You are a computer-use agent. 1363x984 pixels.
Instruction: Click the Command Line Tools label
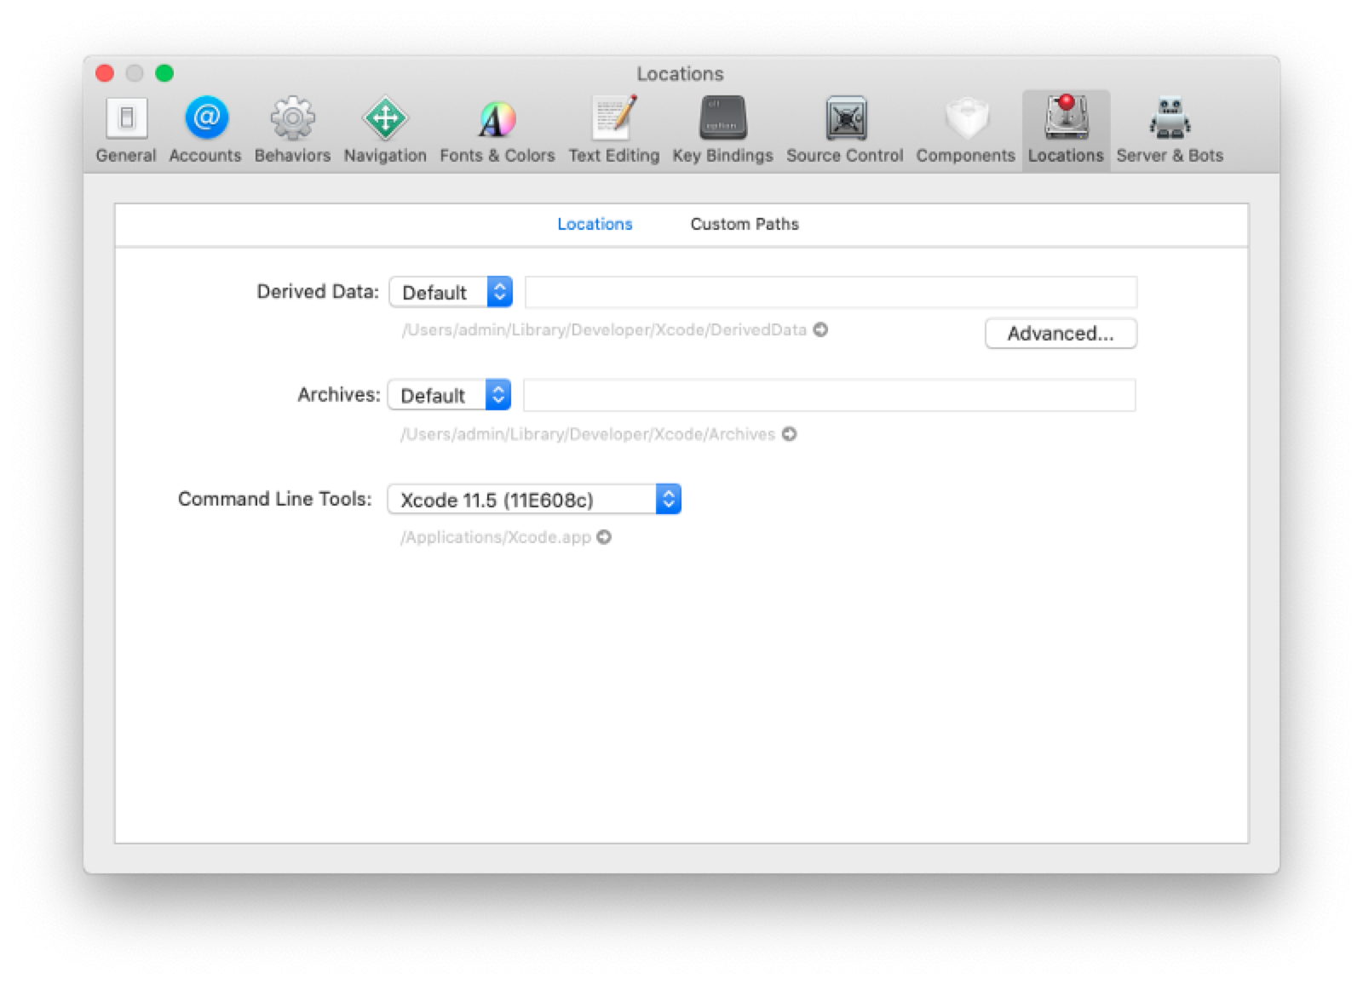tap(274, 499)
